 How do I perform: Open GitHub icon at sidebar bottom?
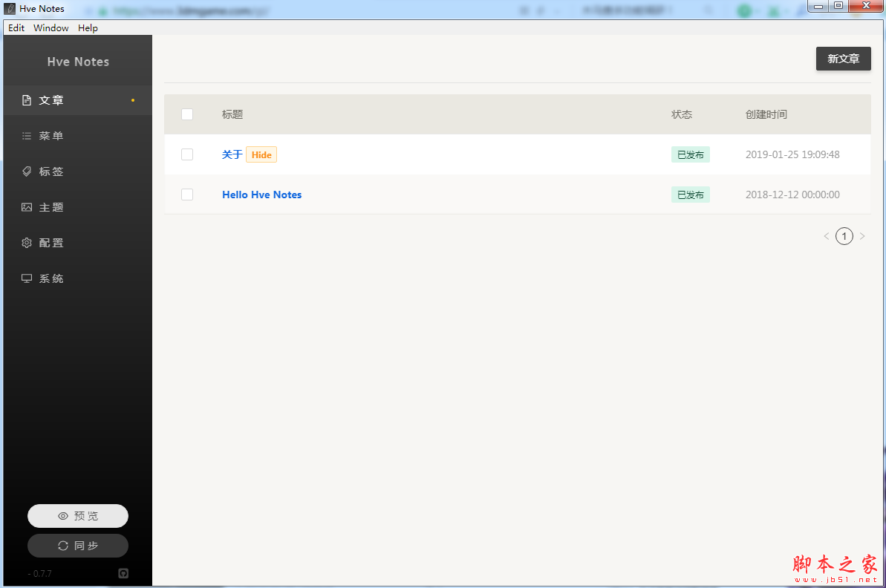(123, 573)
